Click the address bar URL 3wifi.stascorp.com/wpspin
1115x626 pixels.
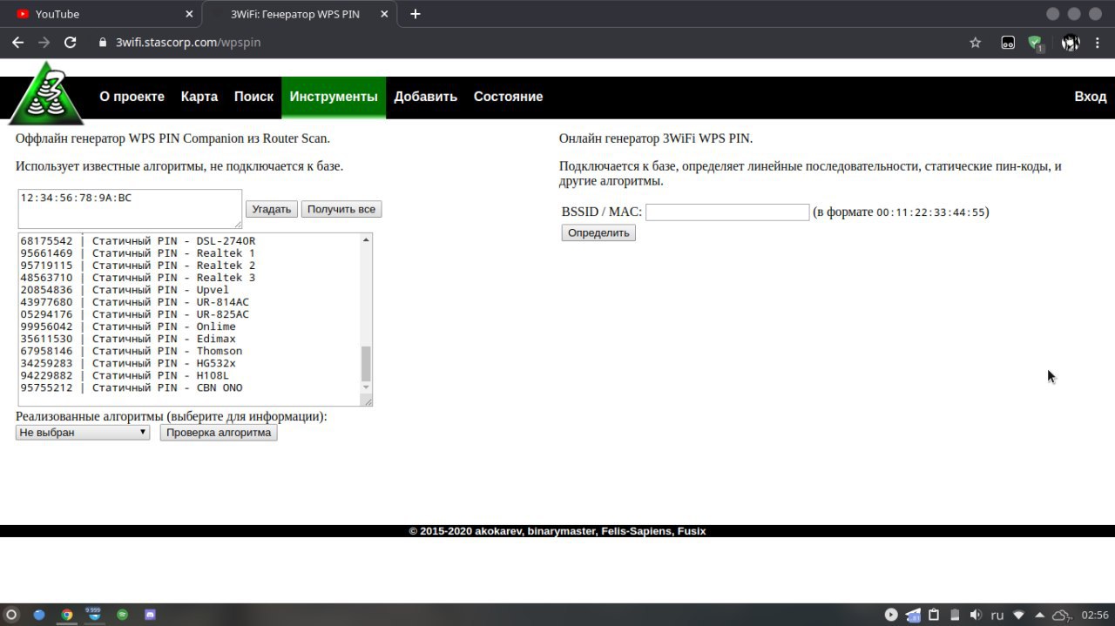click(188, 42)
